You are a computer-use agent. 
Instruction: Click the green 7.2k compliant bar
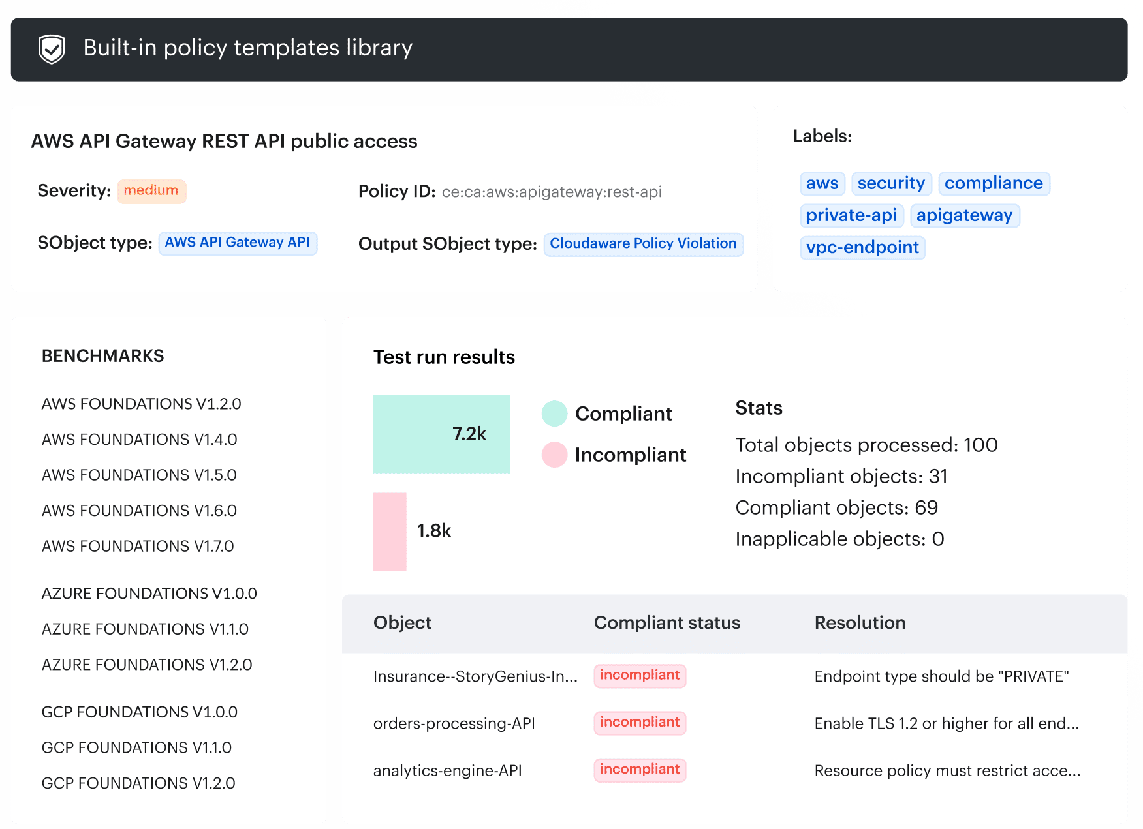(x=441, y=434)
